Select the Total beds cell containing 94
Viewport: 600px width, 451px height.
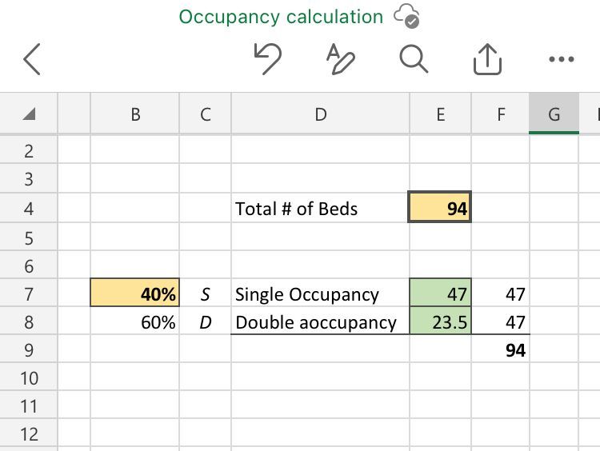coord(440,209)
